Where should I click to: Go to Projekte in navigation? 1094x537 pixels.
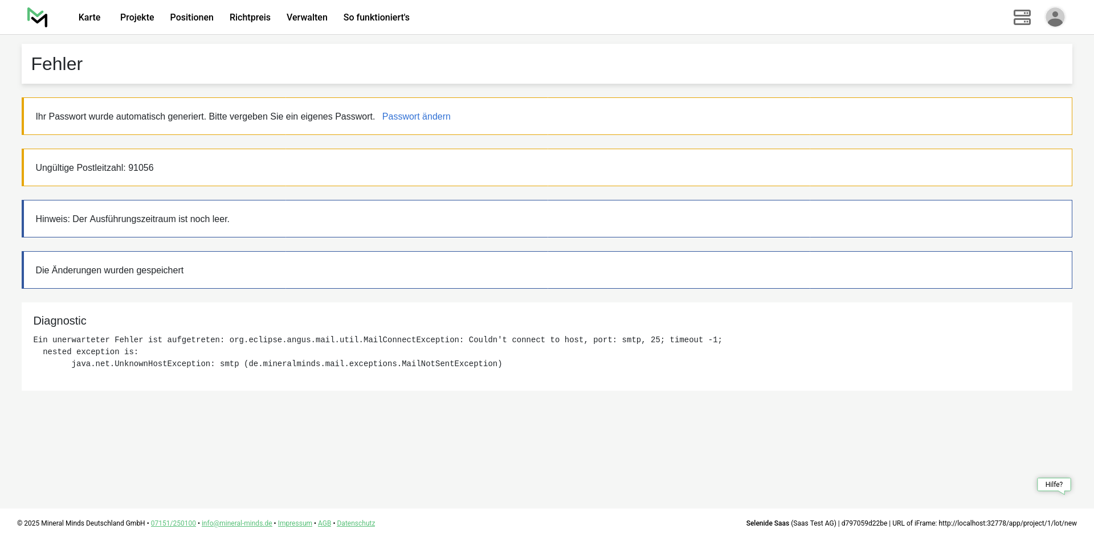pyautogui.click(x=137, y=18)
